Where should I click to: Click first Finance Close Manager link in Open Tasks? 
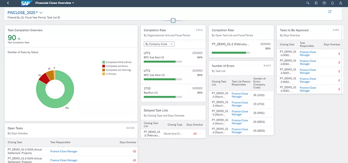[x=64, y=152]
